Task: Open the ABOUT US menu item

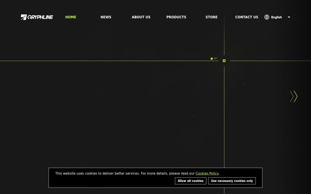Action: [x=141, y=17]
